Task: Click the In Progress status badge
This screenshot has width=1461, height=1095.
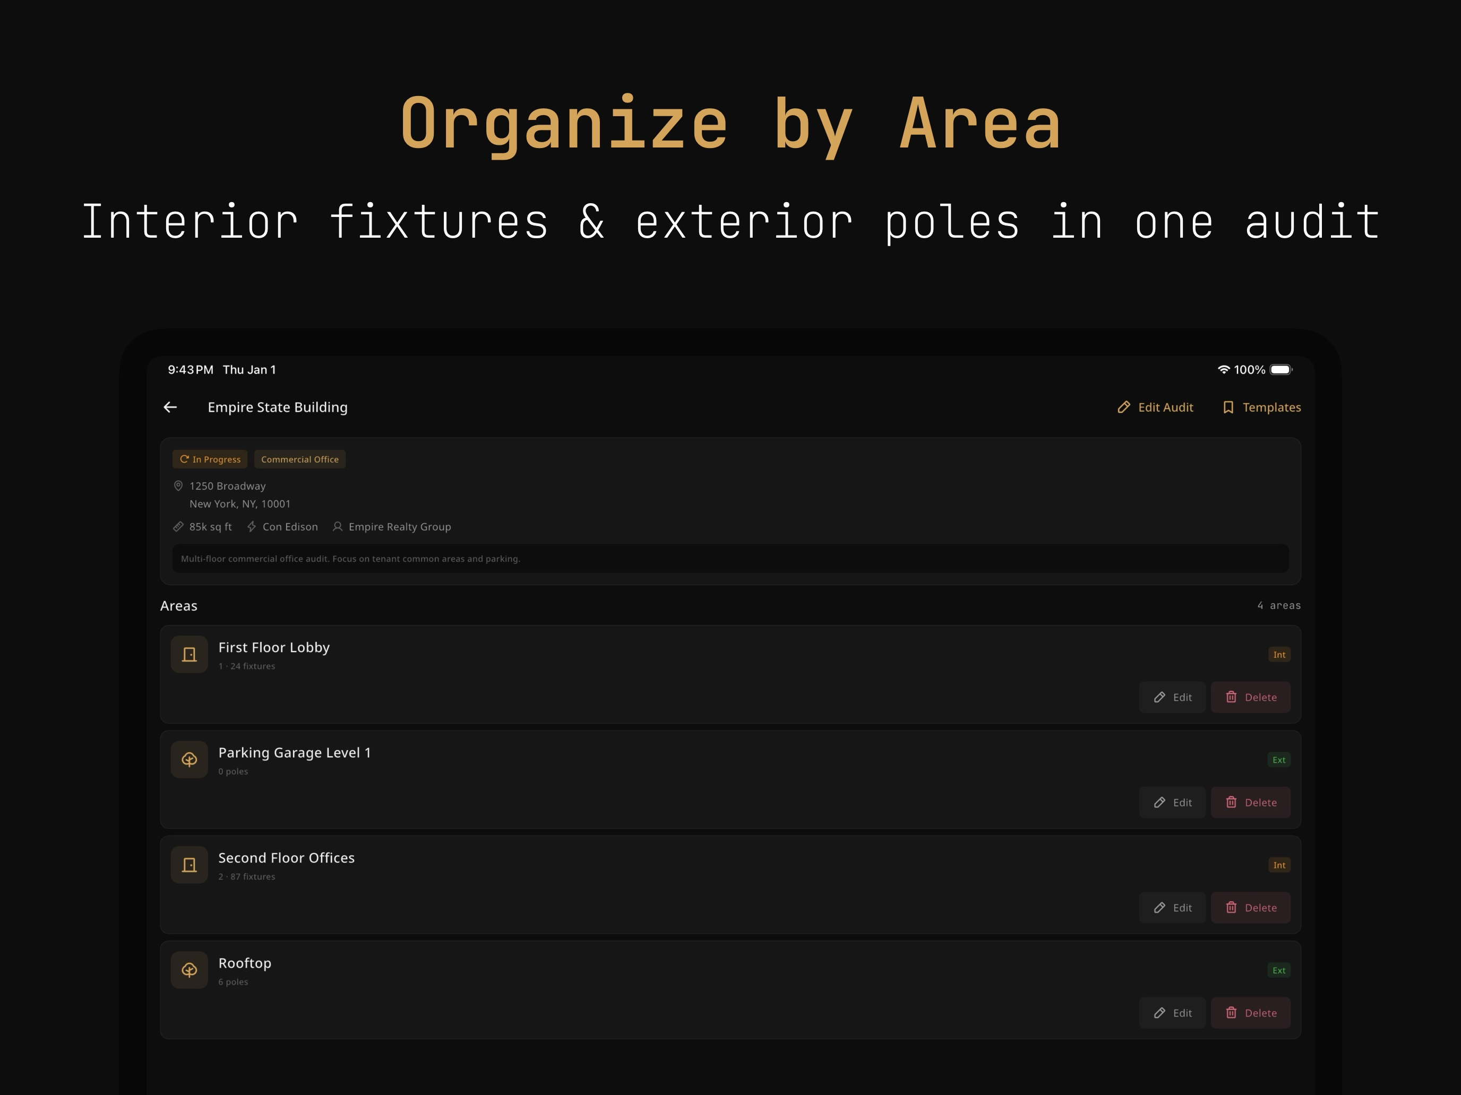Action: click(210, 459)
